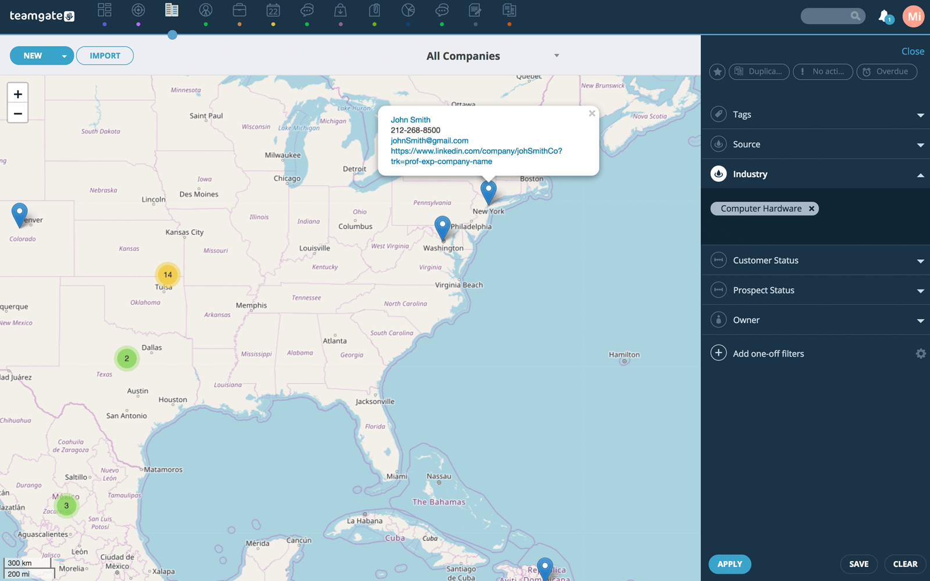This screenshot has height=581, width=930.
Task: Open the paperclip files icon
Action: click(374, 10)
